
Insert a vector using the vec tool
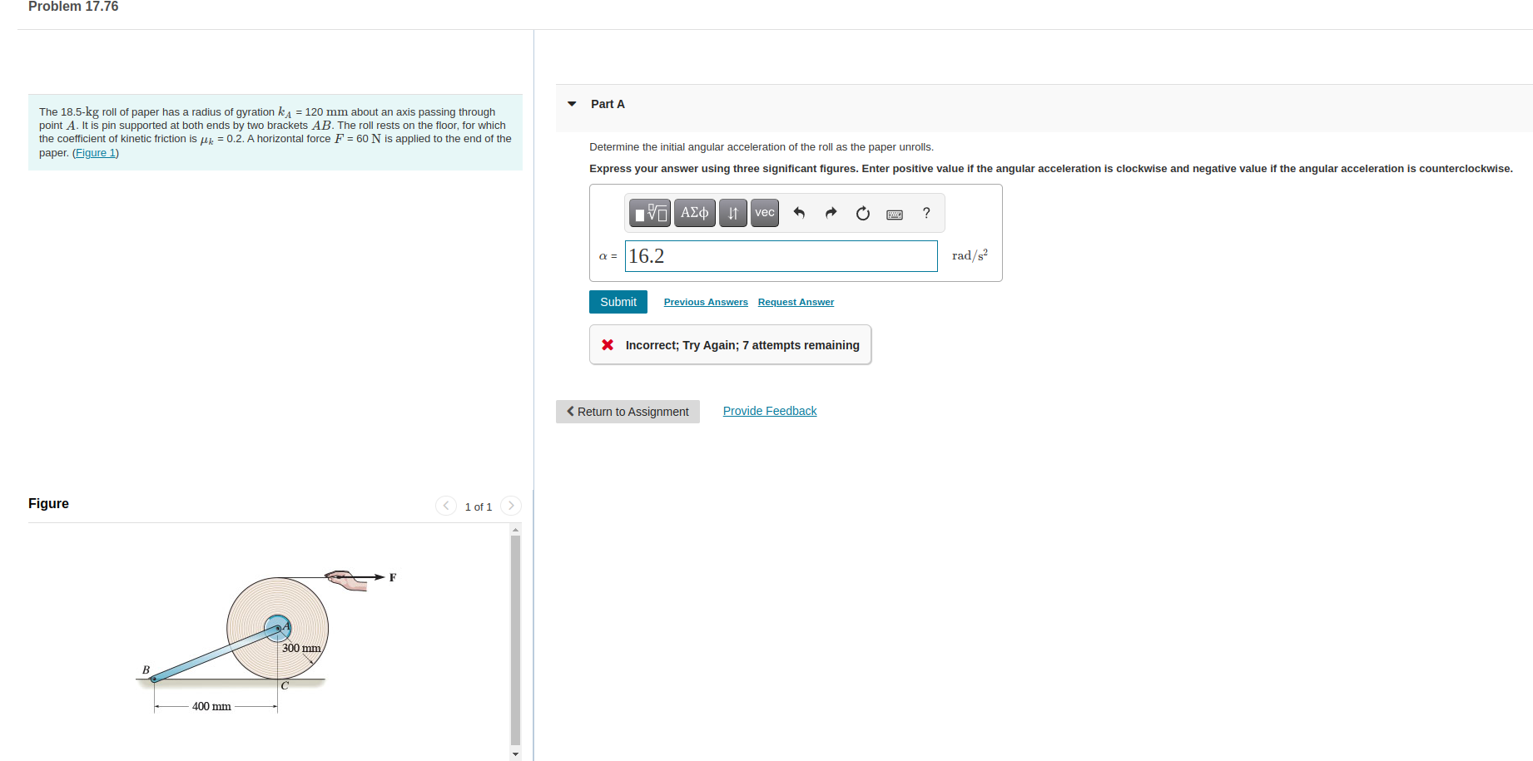tap(763, 213)
